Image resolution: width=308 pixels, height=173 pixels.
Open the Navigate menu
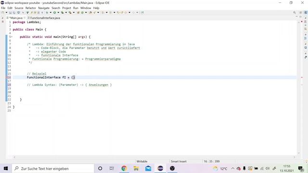(44, 8)
